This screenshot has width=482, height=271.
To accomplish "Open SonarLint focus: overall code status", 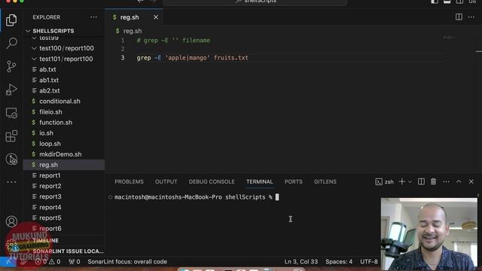I will point(127,262).
